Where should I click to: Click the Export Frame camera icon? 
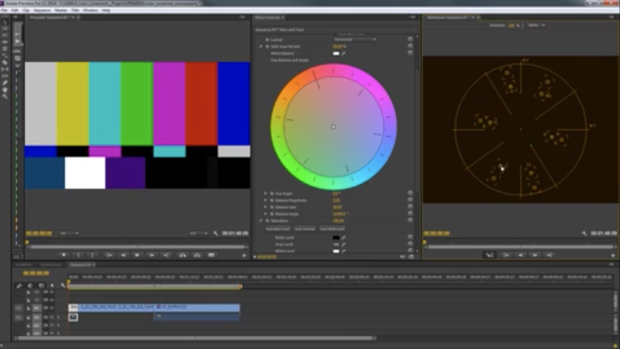pos(211,255)
